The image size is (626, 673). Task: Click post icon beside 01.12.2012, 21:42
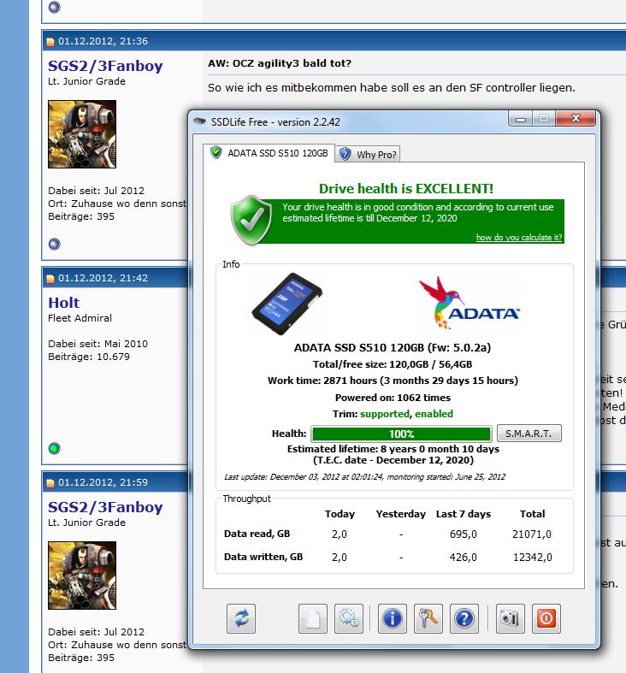(50, 279)
